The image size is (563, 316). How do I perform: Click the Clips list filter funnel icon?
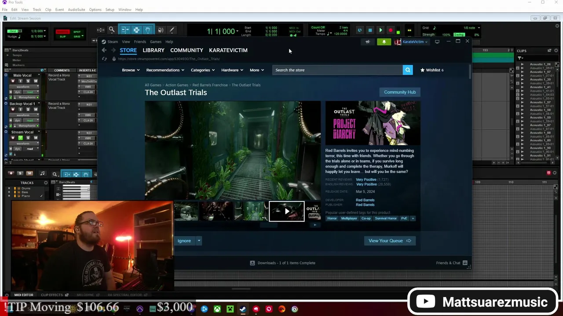520,58
